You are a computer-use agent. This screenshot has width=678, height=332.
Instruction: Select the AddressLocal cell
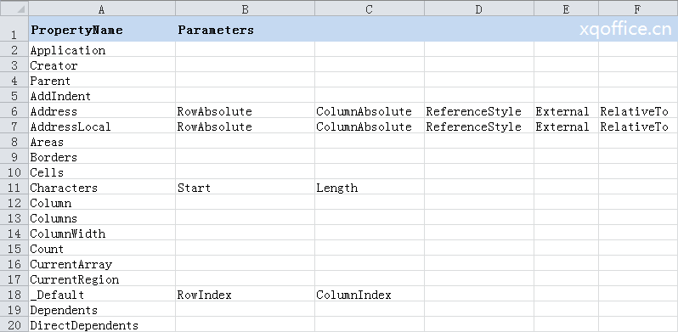coord(102,127)
